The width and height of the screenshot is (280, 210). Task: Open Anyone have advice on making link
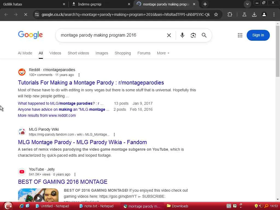coord(63,109)
